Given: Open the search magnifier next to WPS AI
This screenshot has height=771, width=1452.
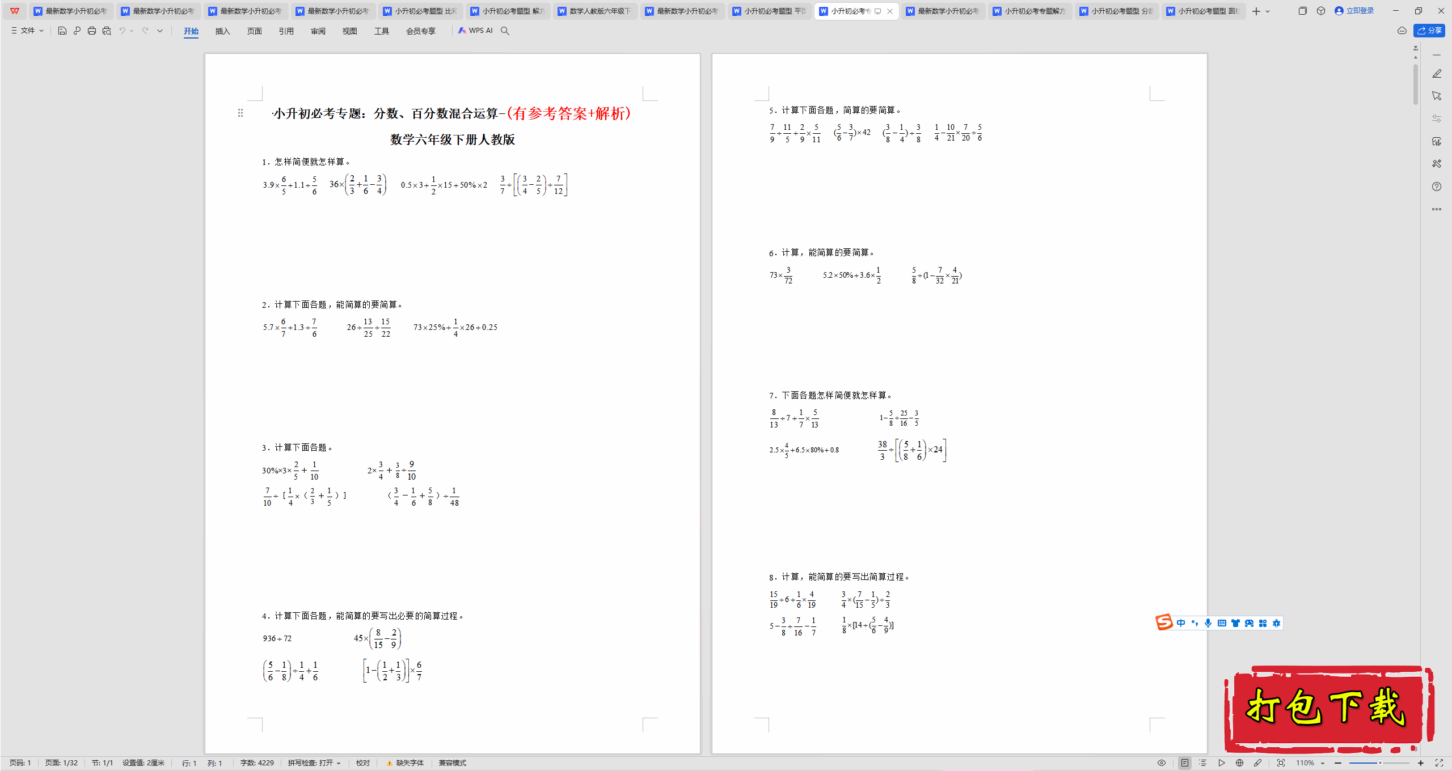Looking at the screenshot, I should point(505,31).
